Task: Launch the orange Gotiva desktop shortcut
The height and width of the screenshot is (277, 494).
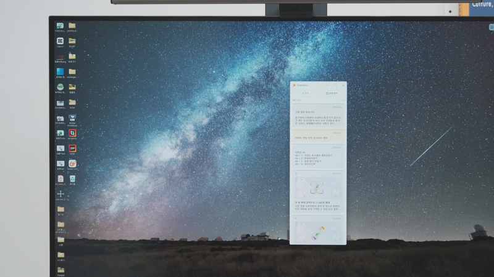Action: click(x=72, y=164)
